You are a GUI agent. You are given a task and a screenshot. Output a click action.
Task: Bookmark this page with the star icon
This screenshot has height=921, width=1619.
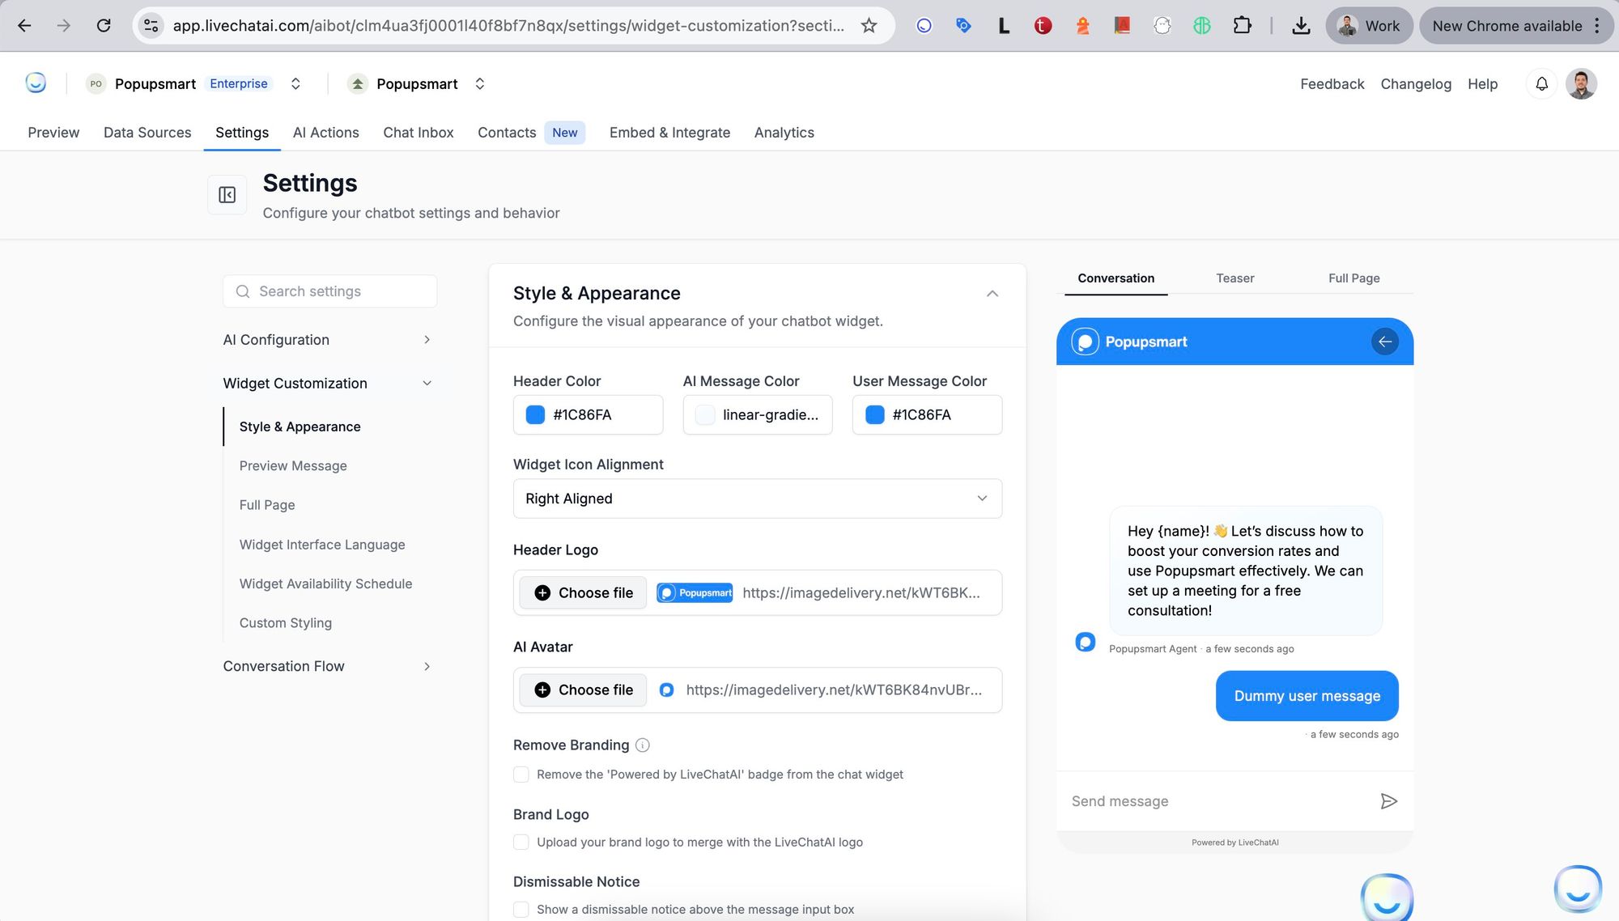pyautogui.click(x=869, y=26)
